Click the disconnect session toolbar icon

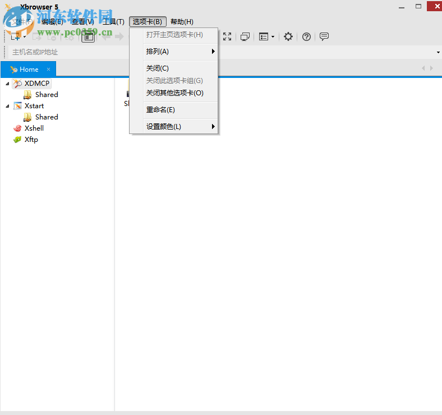coord(52,36)
